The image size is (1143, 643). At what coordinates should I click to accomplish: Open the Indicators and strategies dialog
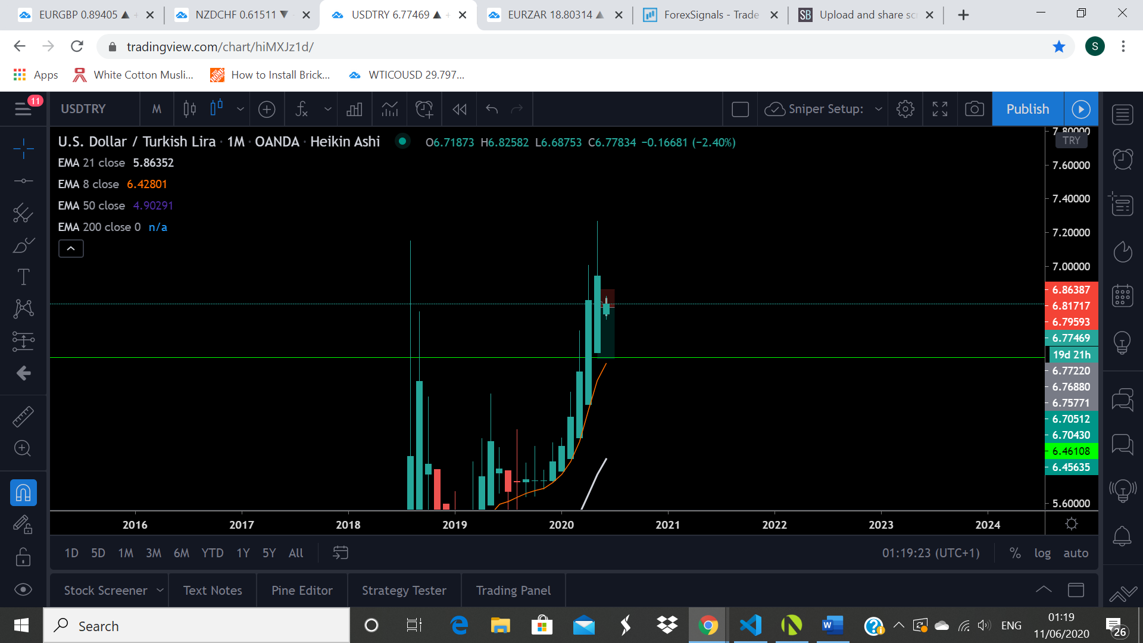click(302, 109)
